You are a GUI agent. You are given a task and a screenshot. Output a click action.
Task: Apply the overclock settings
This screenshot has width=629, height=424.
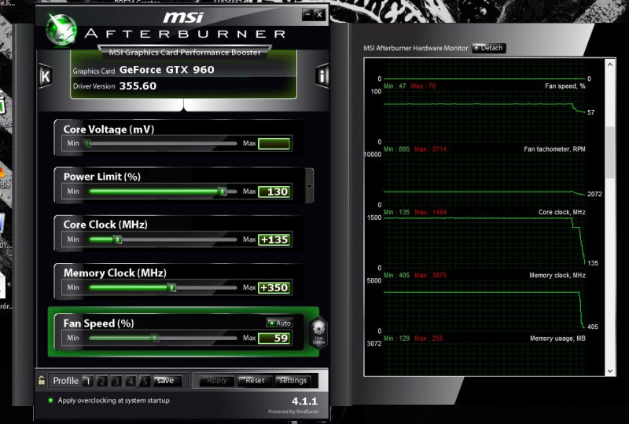pyautogui.click(x=217, y=381)
